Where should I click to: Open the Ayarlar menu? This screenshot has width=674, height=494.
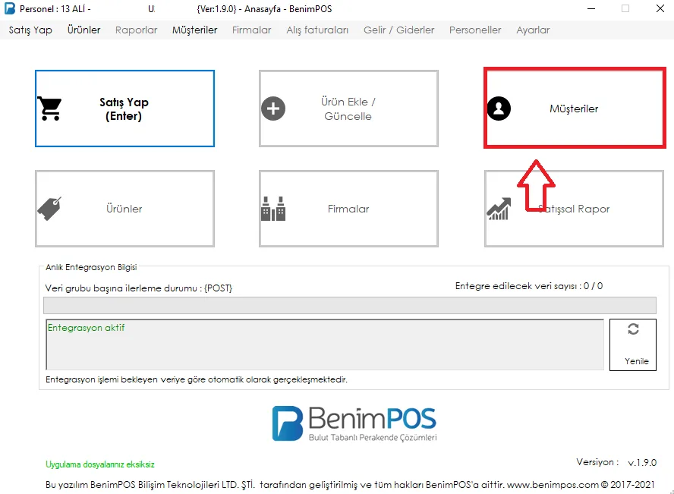click(x=533, y=30)
